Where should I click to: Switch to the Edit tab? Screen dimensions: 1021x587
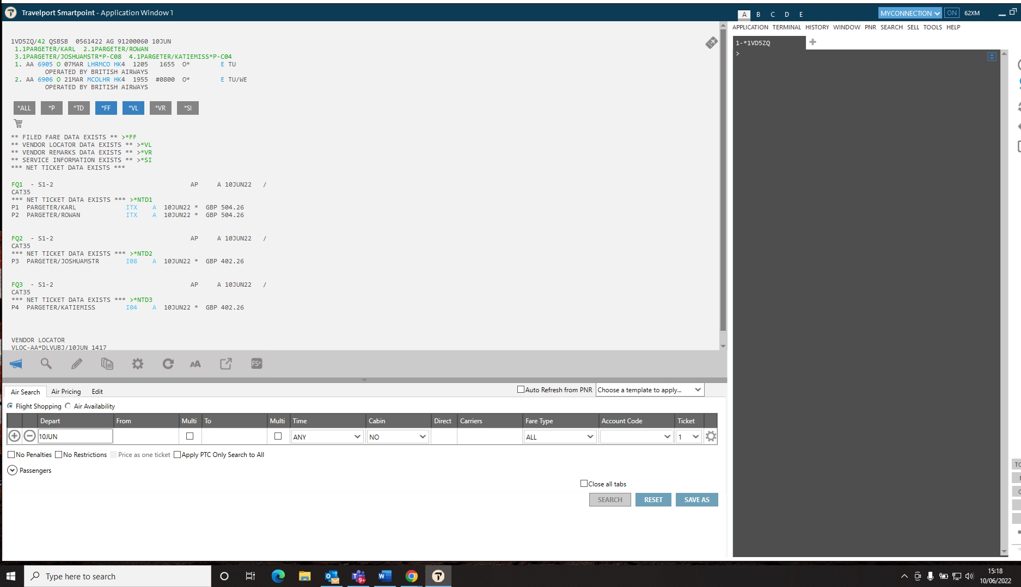(97, 392)
